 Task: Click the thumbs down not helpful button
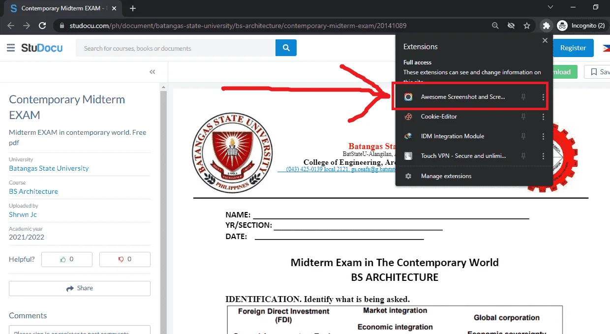tap(125, 259)
